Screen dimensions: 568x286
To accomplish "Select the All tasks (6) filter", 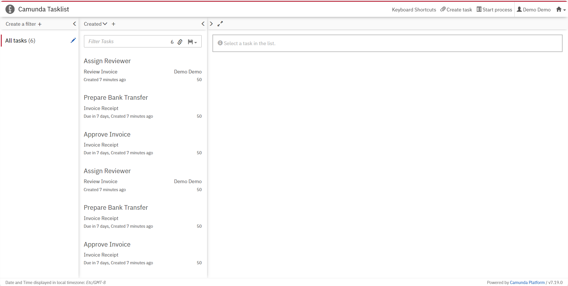I will 20,41.
